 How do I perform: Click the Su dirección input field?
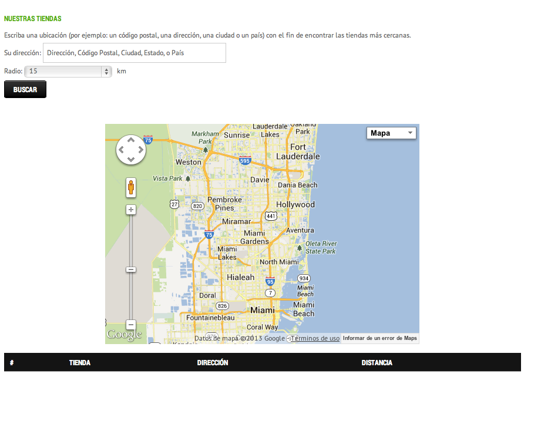[134, 53]
